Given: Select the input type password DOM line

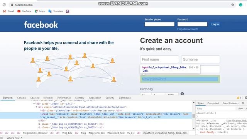Looking at the screenshot, I should (x=96, y=115).
